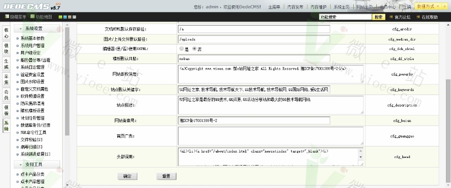Open SQL命令行工具 in the sidebar

(34, 132)
